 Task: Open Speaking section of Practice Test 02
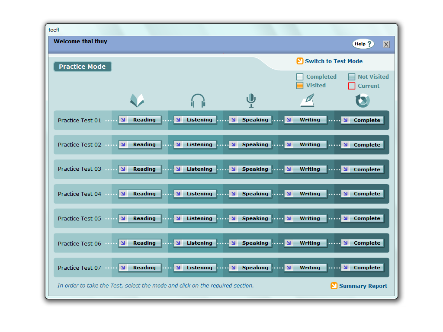tap(250, 144)
